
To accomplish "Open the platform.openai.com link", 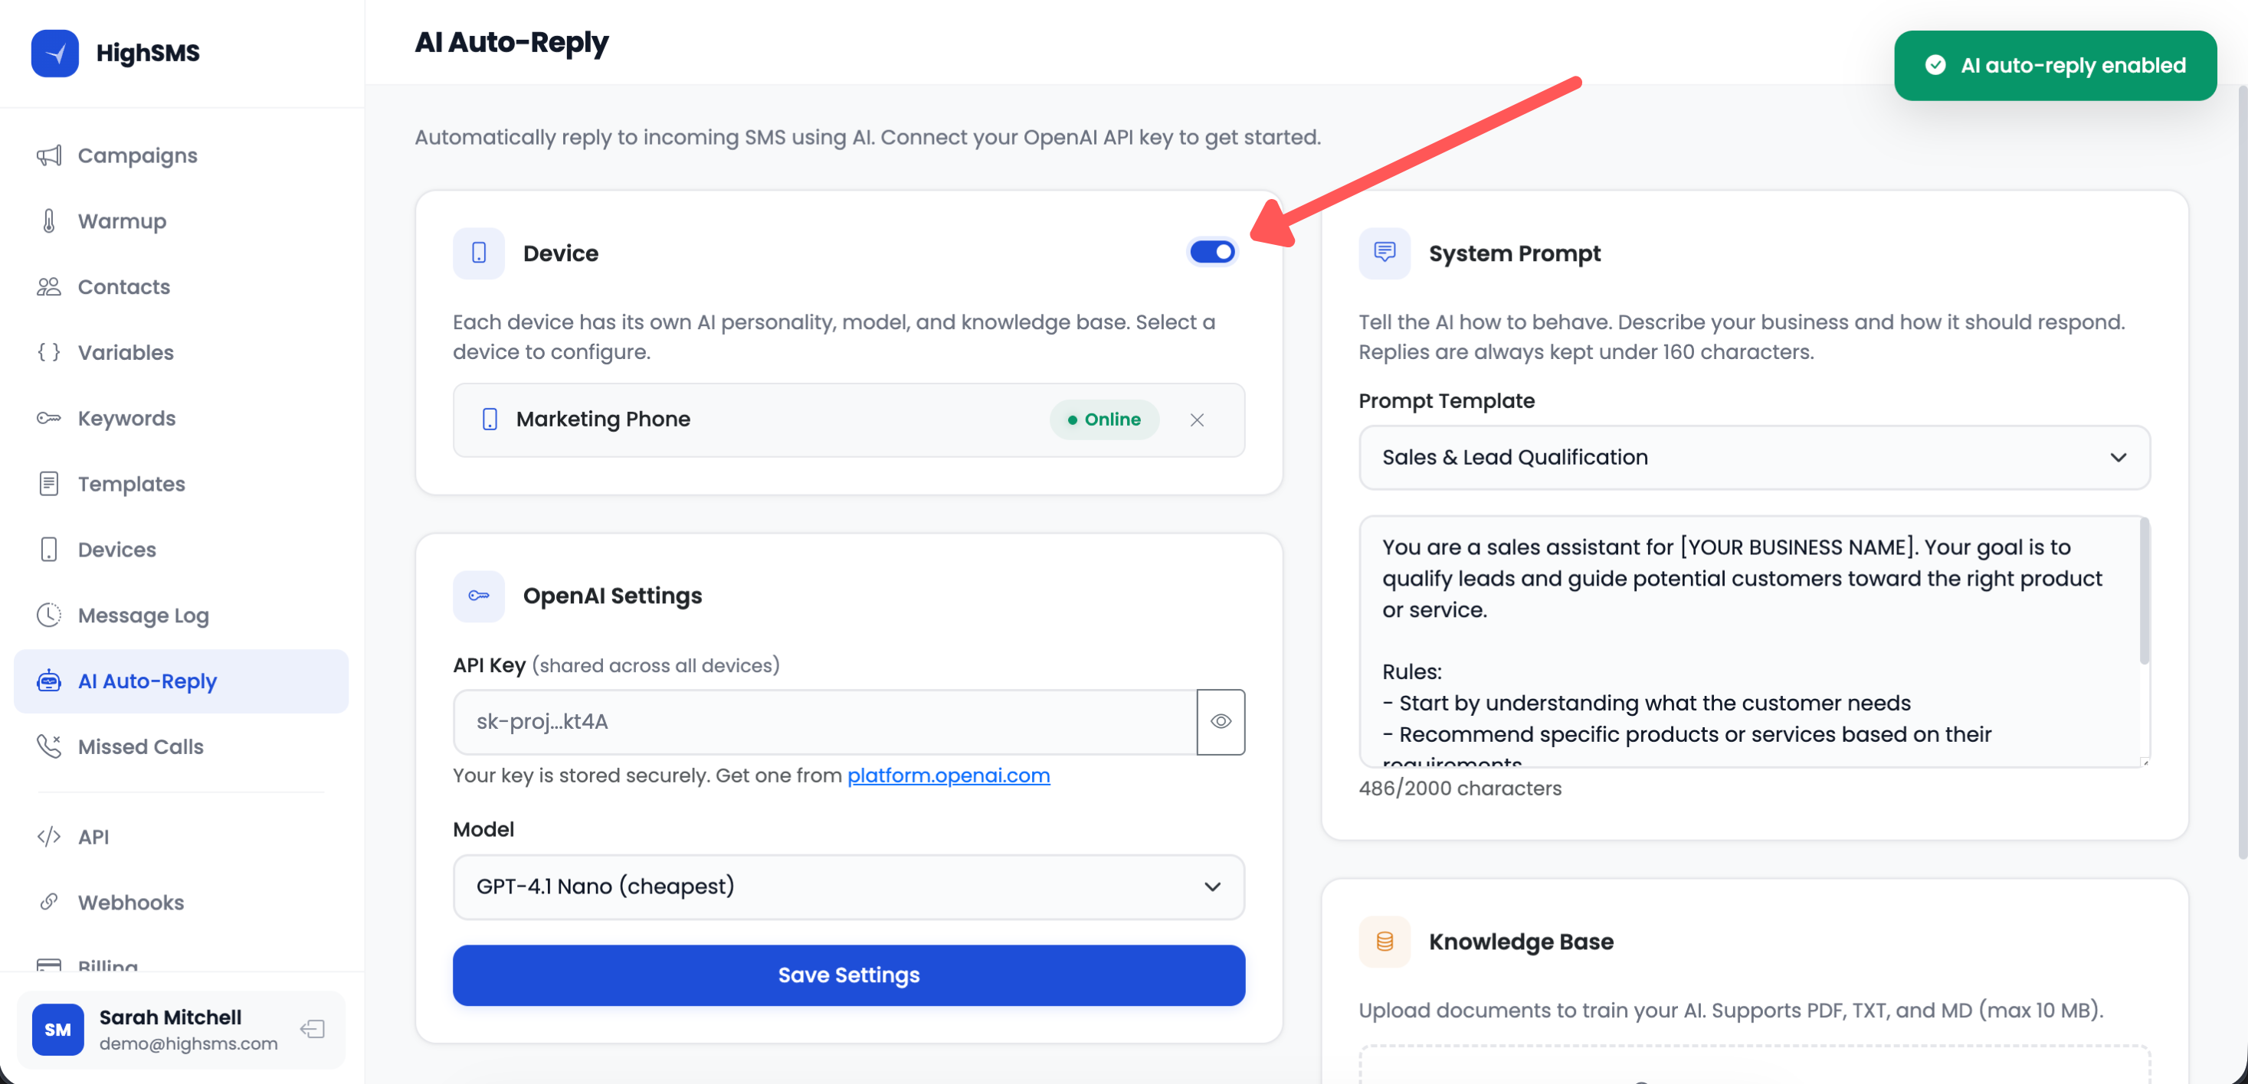I will tap(949, 775).
